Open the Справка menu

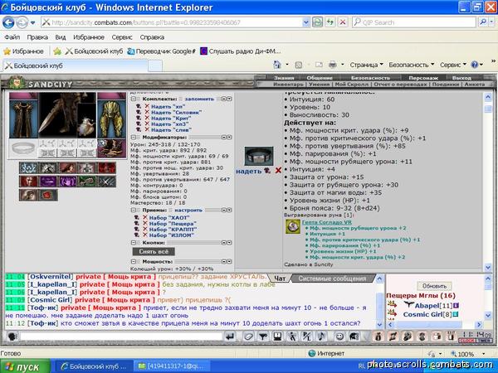tap(152, 37)
